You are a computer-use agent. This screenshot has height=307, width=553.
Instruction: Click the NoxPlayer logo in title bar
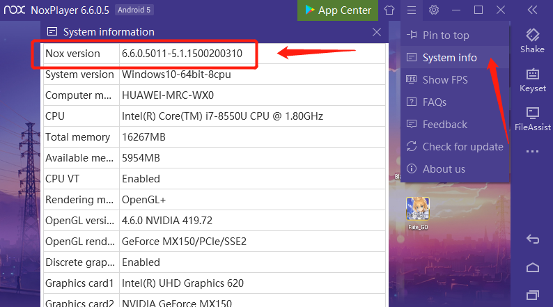[x=15, y=10]
